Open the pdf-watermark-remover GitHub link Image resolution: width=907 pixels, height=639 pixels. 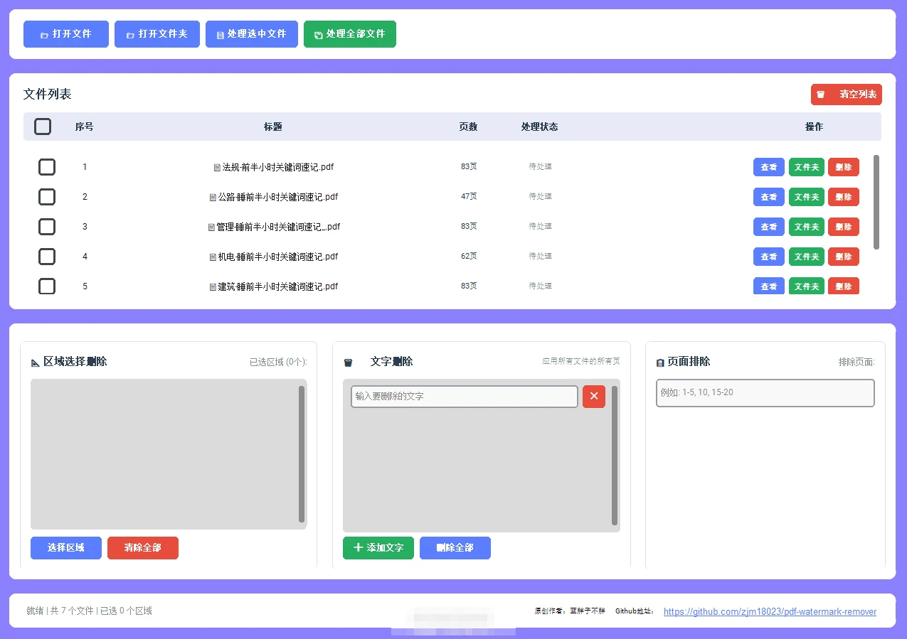click(x=770, y=611)
